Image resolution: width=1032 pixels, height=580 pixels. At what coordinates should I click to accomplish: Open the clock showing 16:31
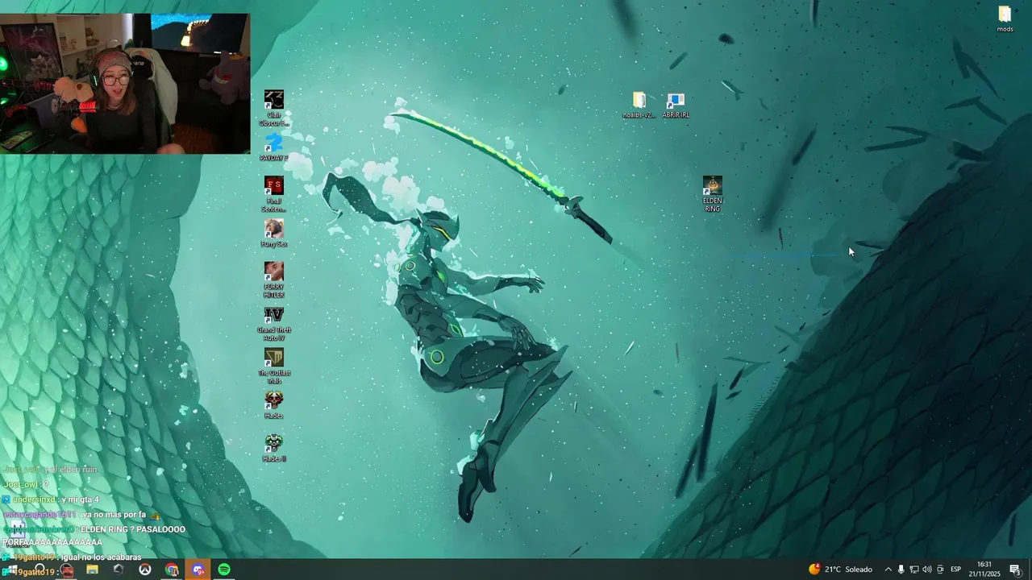(x=984, y=570)
